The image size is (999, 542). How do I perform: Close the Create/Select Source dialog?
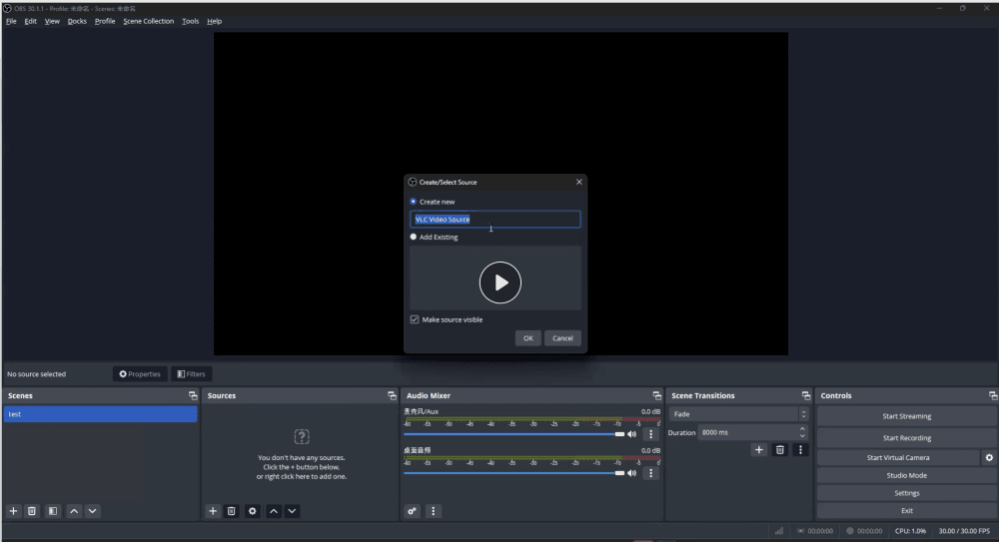coord(579,182)
